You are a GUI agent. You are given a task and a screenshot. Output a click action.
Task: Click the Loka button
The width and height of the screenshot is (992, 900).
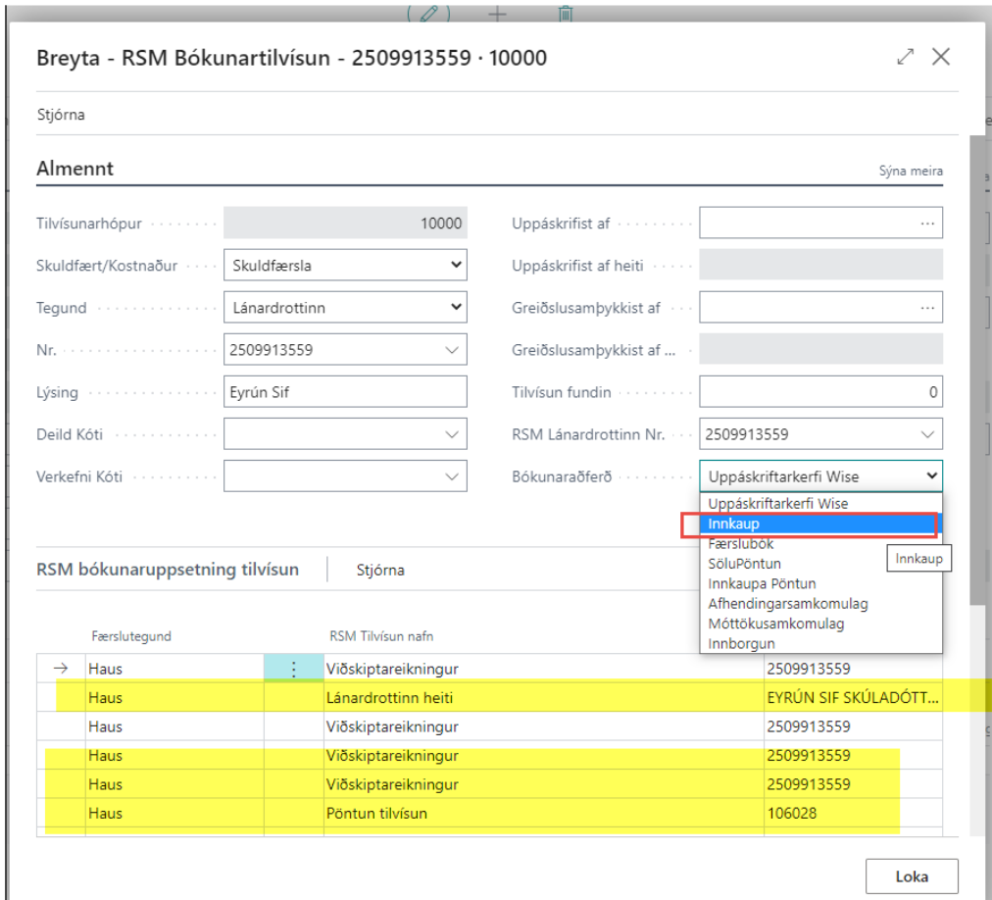click(911, 876)
